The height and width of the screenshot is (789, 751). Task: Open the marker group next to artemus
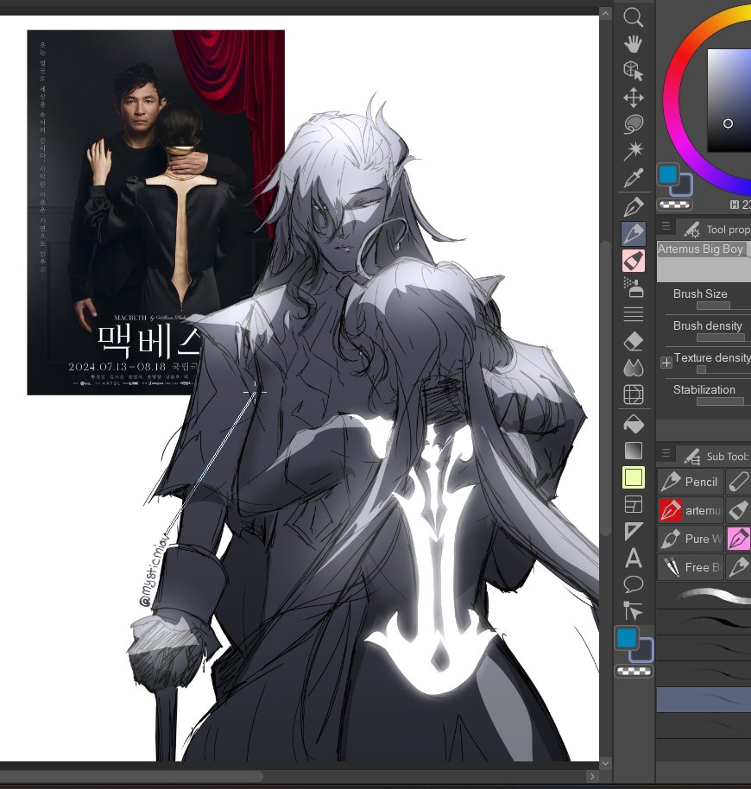click(738, 510)
